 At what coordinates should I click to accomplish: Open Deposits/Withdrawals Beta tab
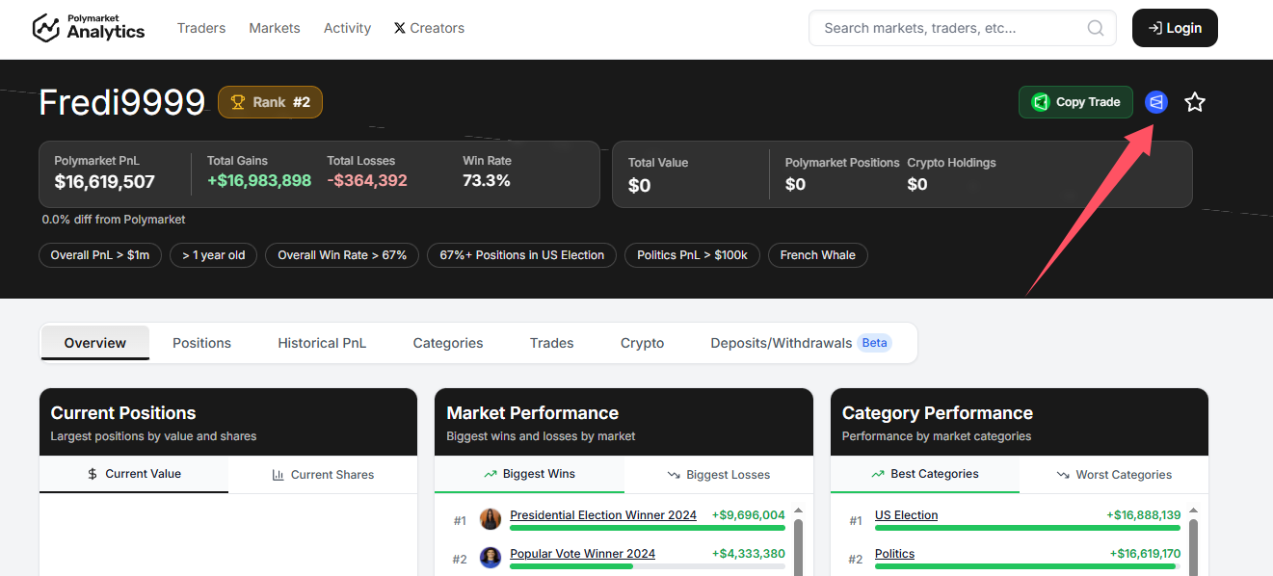point(800,343)
